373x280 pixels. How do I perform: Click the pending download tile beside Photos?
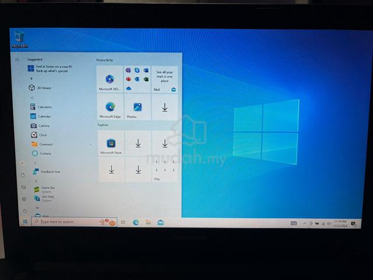click(x=164, y=107)
